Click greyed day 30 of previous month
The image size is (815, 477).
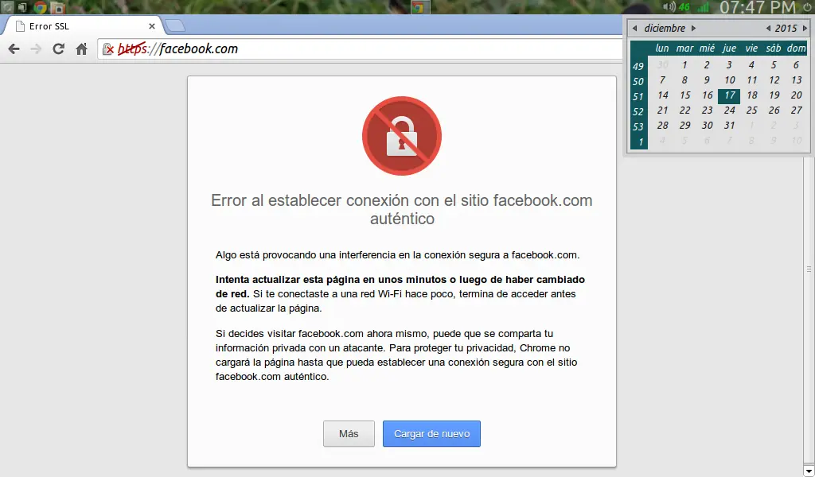[x=662, y=65]
